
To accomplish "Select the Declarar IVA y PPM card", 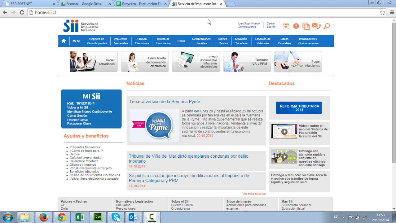I will click(x=247, y=62).
